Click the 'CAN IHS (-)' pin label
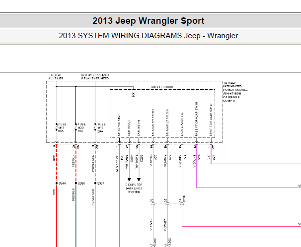Image resolution: width=301 pixels, height=247 pixels. click(129, 128)
